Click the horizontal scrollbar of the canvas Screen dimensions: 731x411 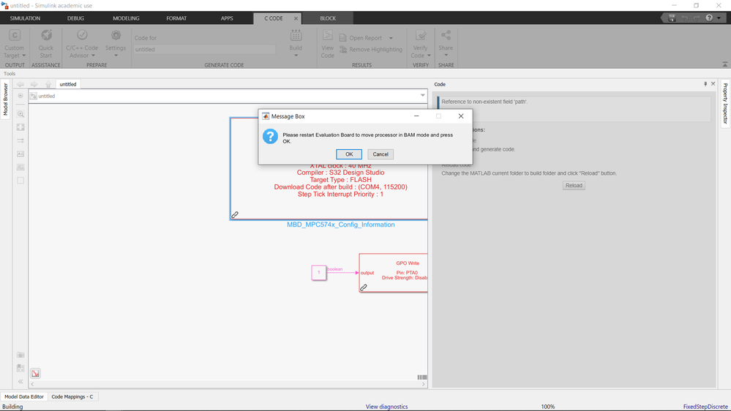(228, 385)
